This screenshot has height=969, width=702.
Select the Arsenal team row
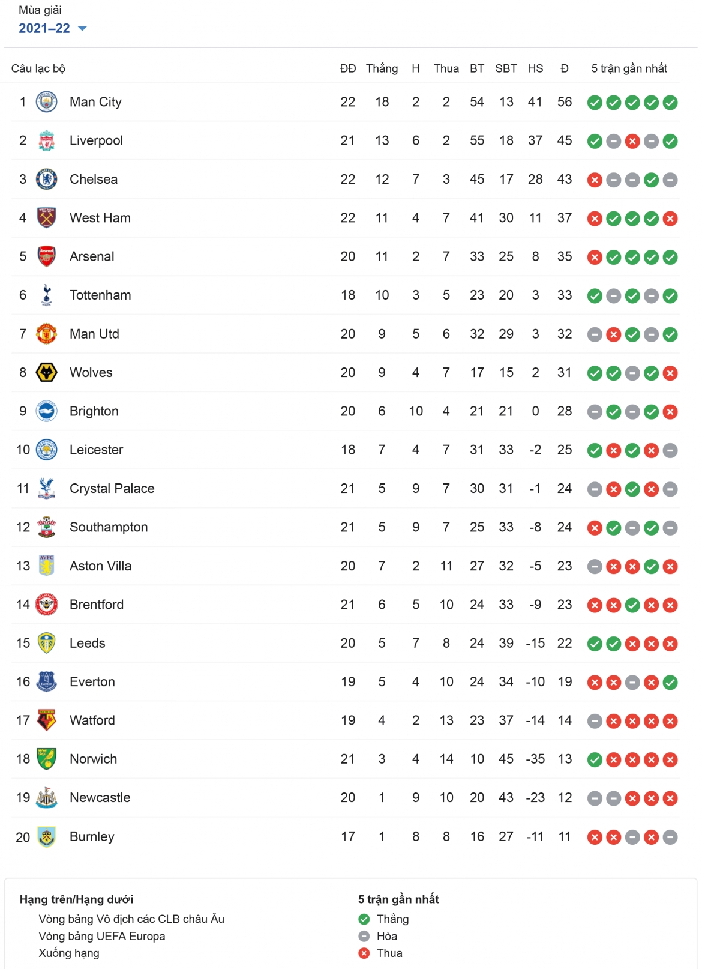tap(346, 256)
